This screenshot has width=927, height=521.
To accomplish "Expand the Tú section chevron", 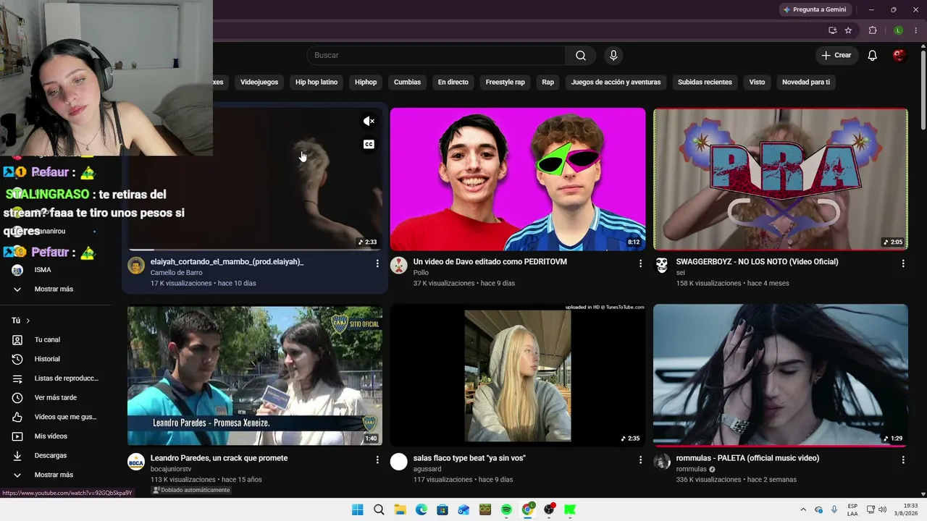I will click(x=28, y=321).
